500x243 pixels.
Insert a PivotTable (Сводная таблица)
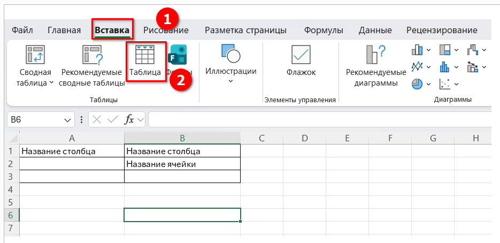point(35,66)
